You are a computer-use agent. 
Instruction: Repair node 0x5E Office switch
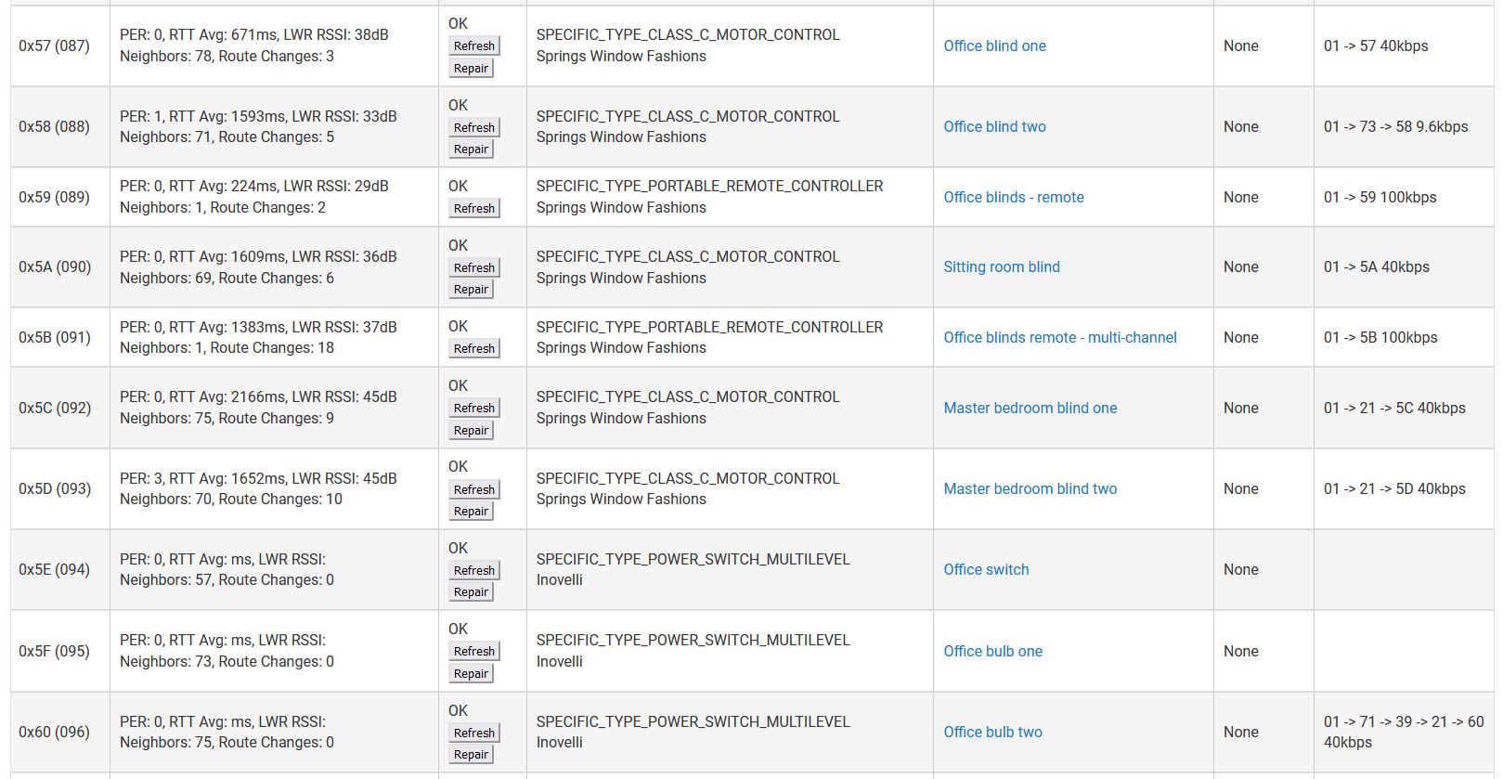click(x=471, y=591)
